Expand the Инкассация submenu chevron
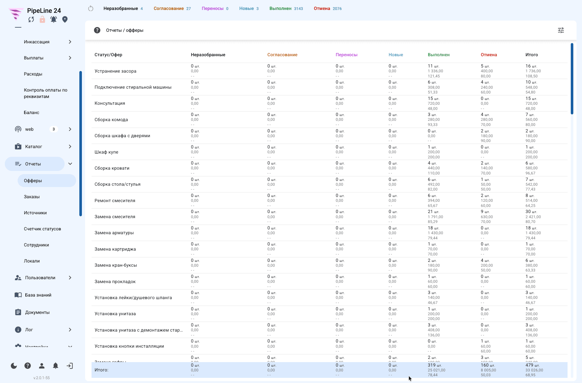The image size is (582, 383). click(70, 42)
